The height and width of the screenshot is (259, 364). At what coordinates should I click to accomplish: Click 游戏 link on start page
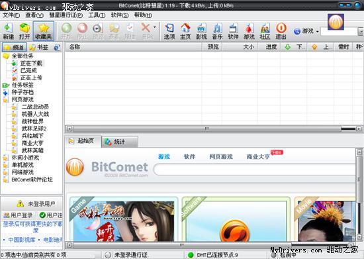pyautogui.click(x=164, y=156)
